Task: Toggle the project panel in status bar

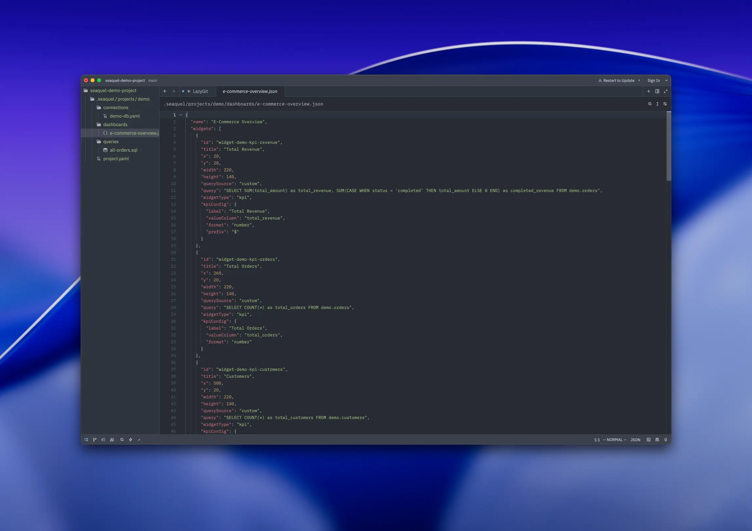Action: pyautogui.click(x=86, y=440)
